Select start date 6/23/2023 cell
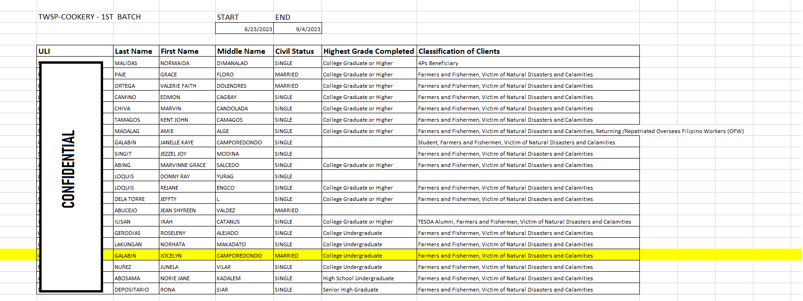Screen dimensions: 803x301 pyautogui.click(x=244, y=28)
